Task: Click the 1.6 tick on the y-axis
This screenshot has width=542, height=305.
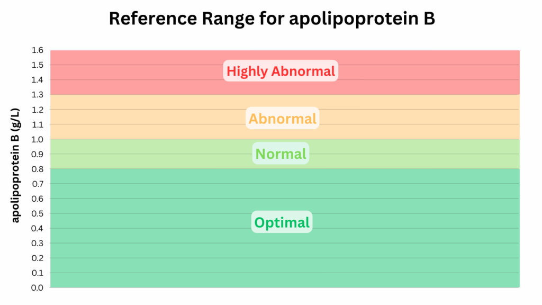Action: click(37, 50)
